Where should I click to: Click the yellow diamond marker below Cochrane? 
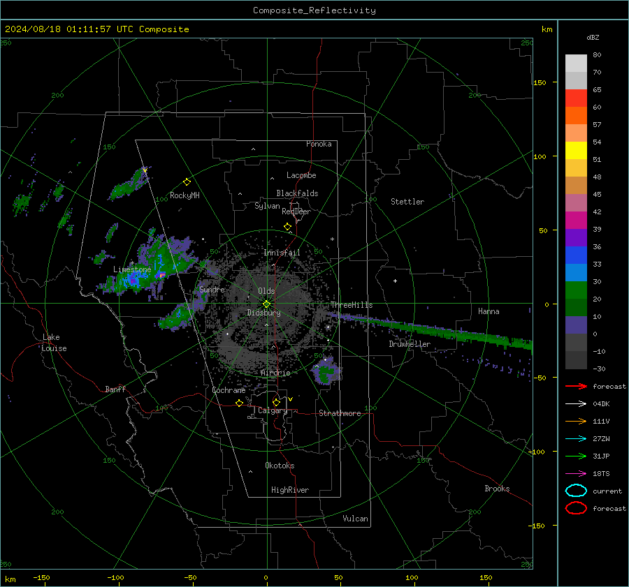point(240,403)
